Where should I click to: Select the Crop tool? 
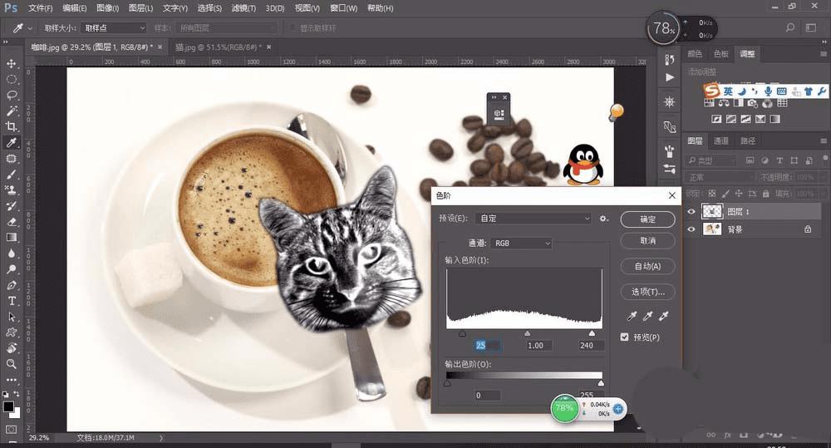11,126
